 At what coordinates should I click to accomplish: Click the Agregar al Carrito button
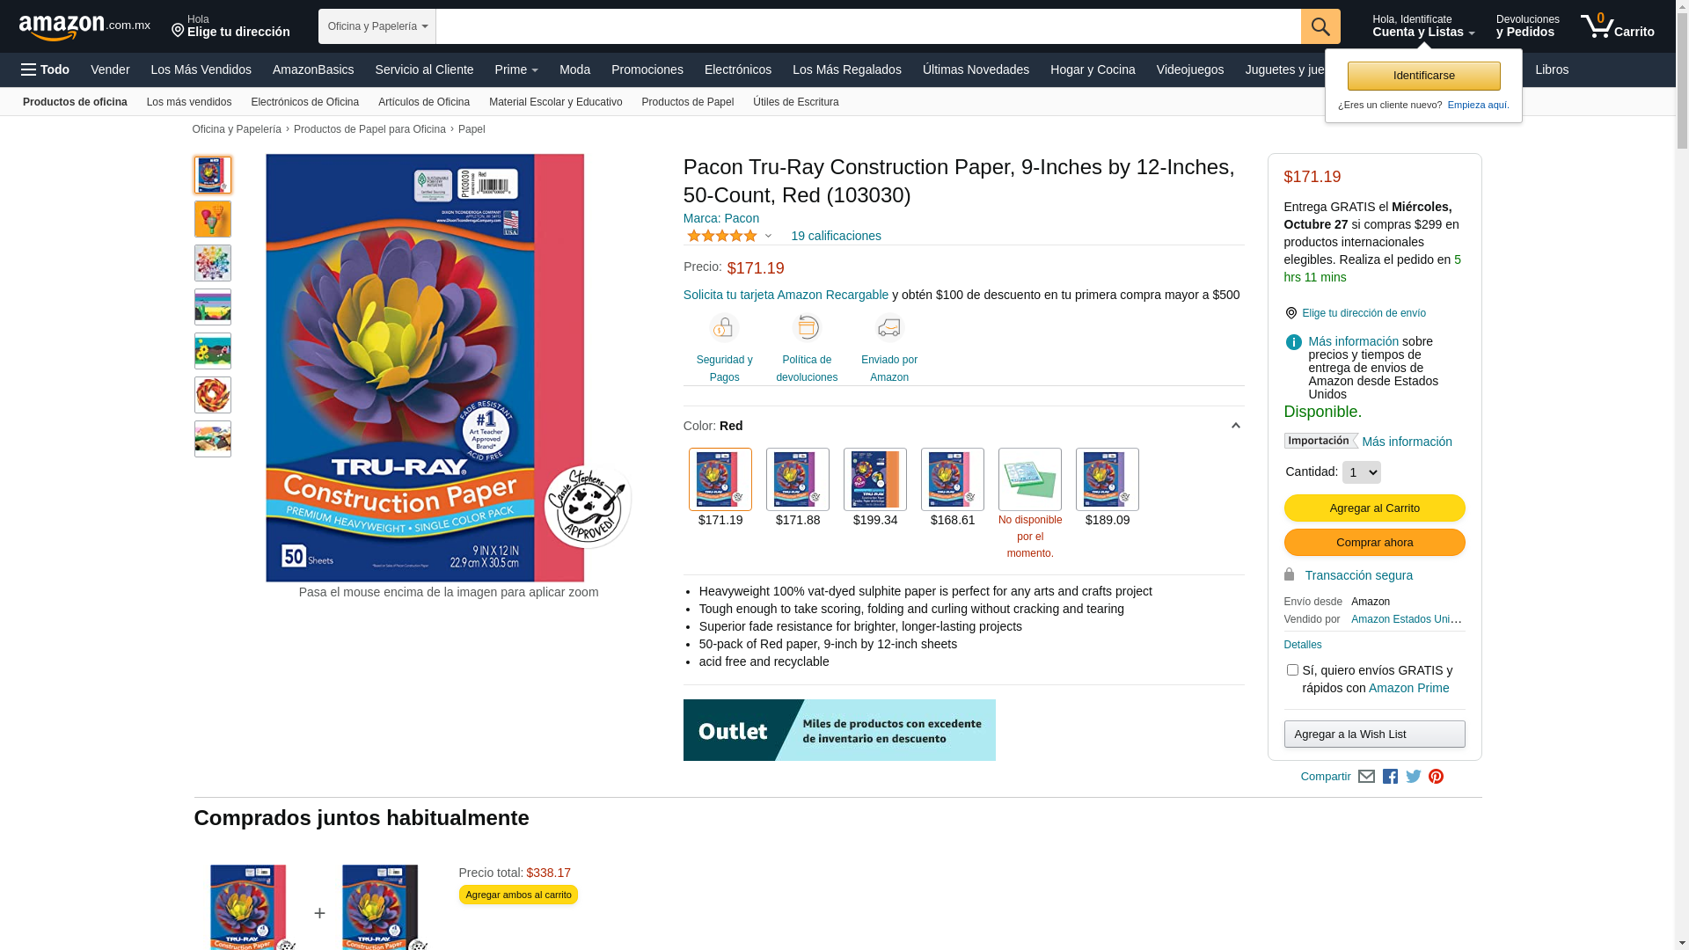tap(1375, 508)
